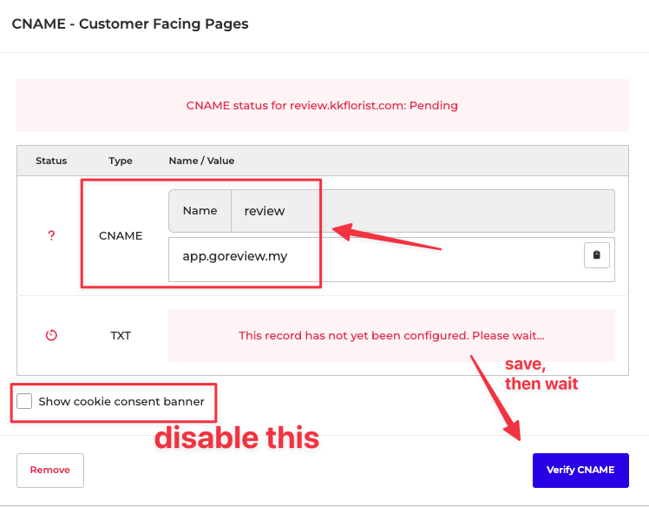This screenshot has height=507, width=649.
Task: Click the 'save, then wait' annotation text
Action: point(541,374)
